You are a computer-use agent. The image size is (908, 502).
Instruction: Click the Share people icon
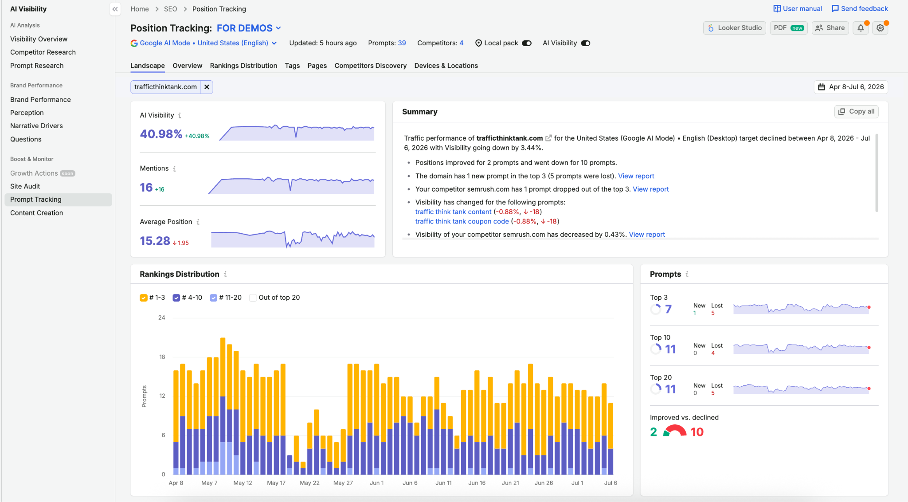[819, 28]
